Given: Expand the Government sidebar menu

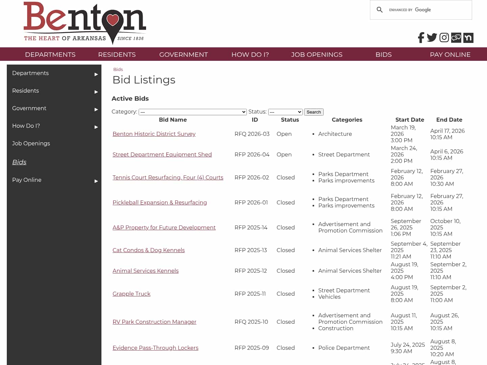Looking at the screenshot, I should click(96, 109).
